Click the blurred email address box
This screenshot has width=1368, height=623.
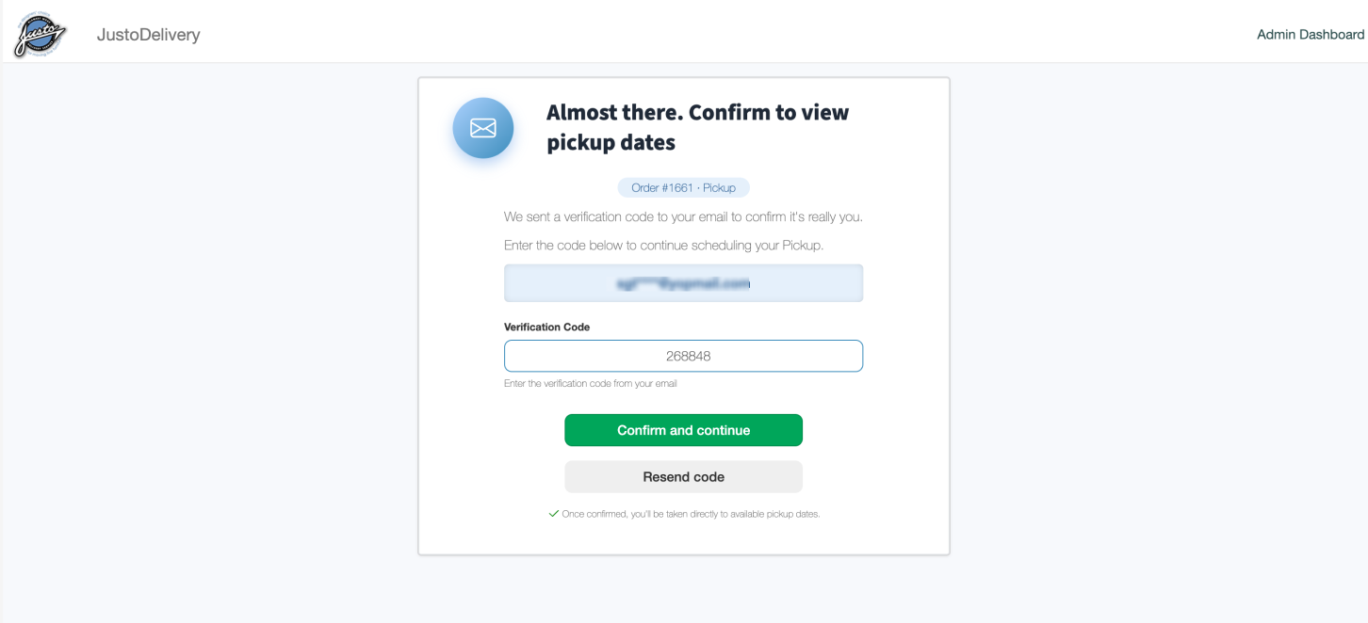683,283
